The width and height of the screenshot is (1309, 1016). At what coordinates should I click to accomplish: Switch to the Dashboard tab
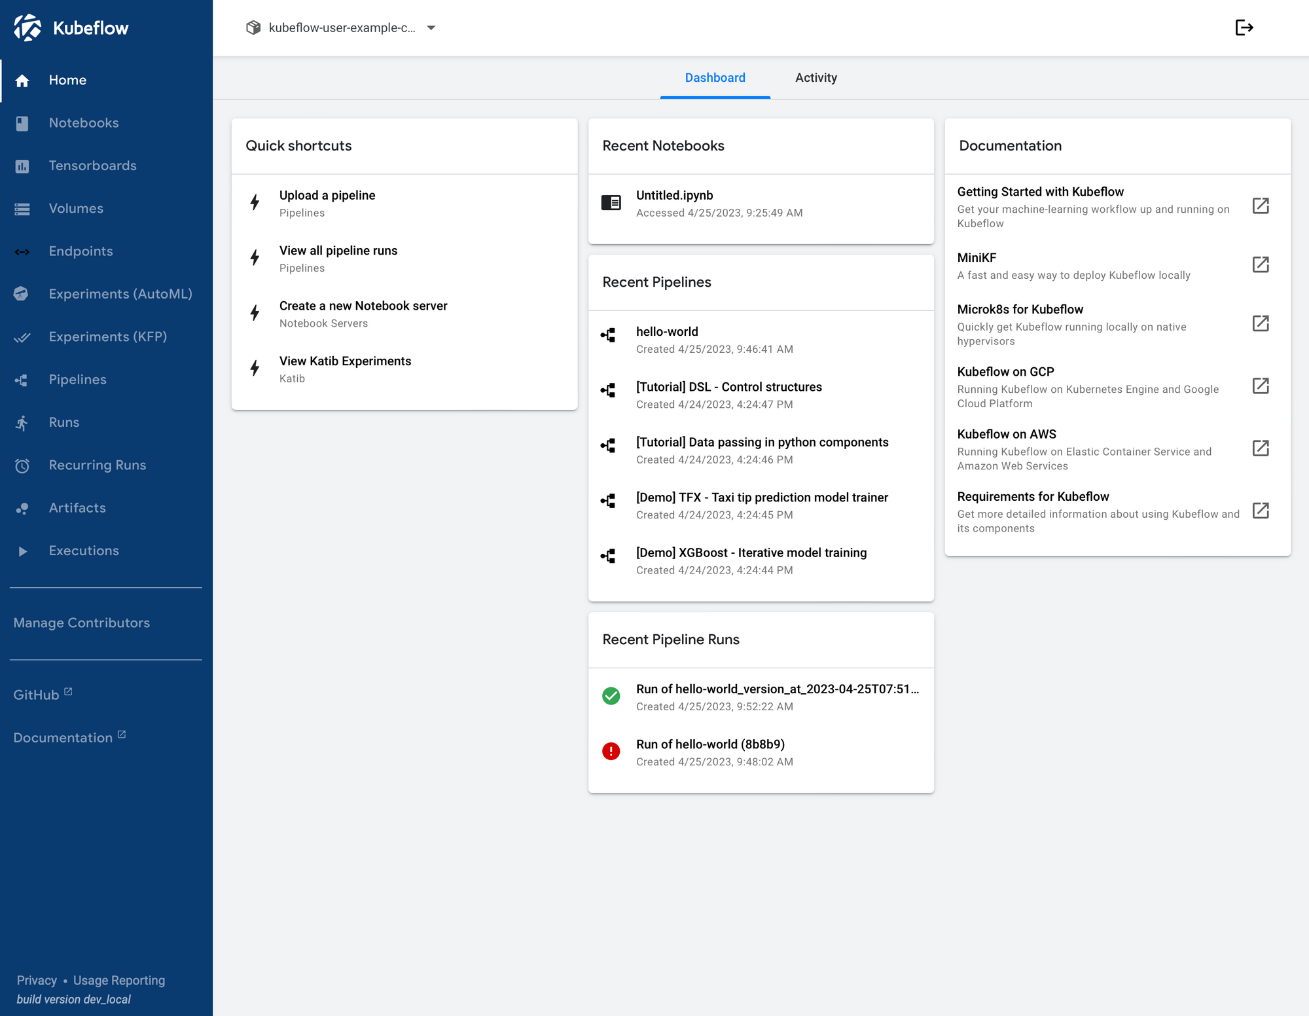point(715,78)
